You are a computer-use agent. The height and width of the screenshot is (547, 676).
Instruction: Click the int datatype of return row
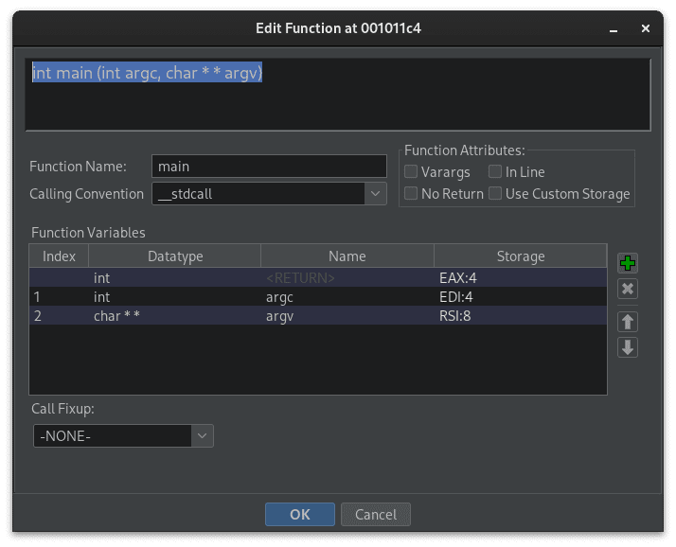point(175,277)
